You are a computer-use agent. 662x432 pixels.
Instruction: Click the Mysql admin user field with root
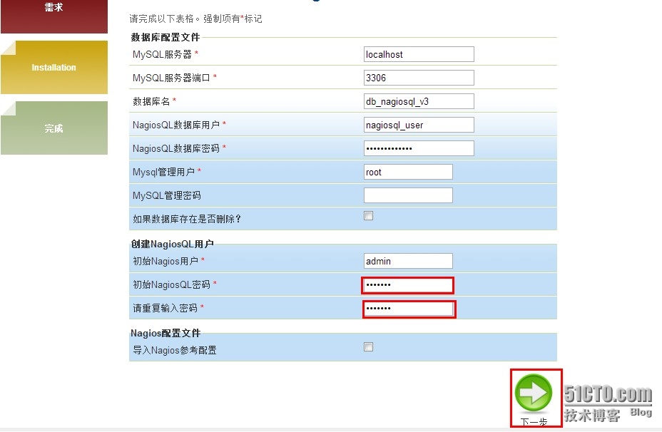(408, 172)
